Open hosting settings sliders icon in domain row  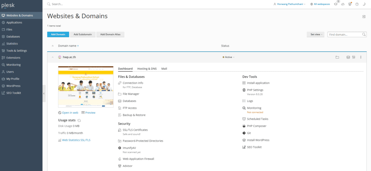click(354, 57)
